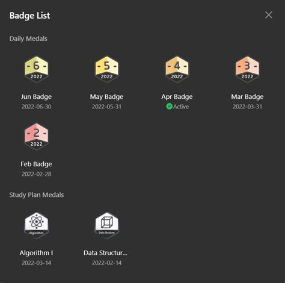The image size is (285, 283).
Task: Click the green Active checkmark icon
Action: pos(169,107)
